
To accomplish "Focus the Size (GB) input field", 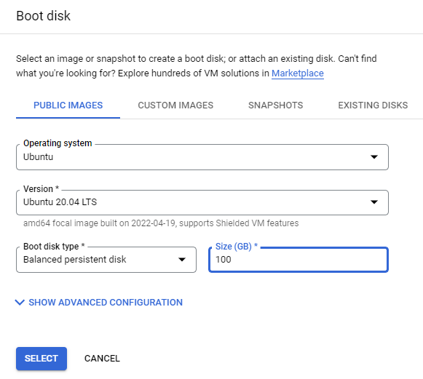I will click(299, 260).
